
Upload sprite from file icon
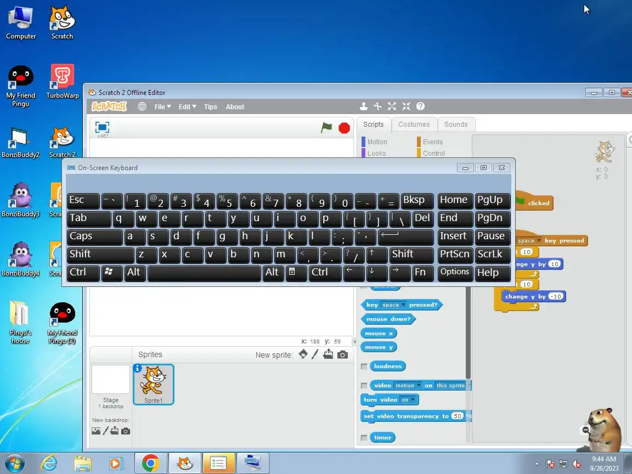(x=328, y=354)
